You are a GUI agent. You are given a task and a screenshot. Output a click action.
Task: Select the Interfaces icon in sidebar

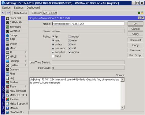coord(7,27)
